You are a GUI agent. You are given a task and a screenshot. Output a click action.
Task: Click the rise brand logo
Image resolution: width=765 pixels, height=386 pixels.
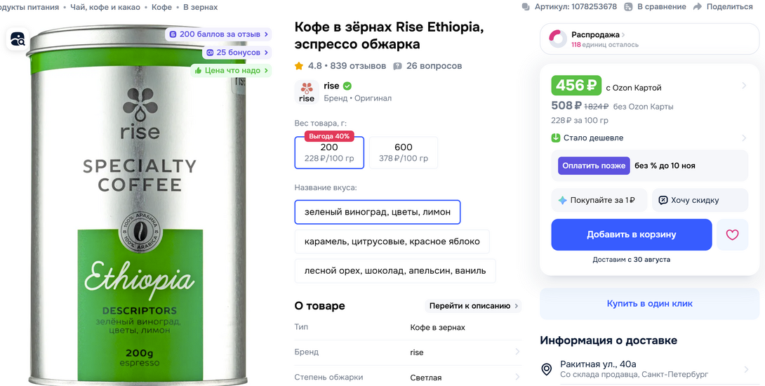(x=307, y=92)
